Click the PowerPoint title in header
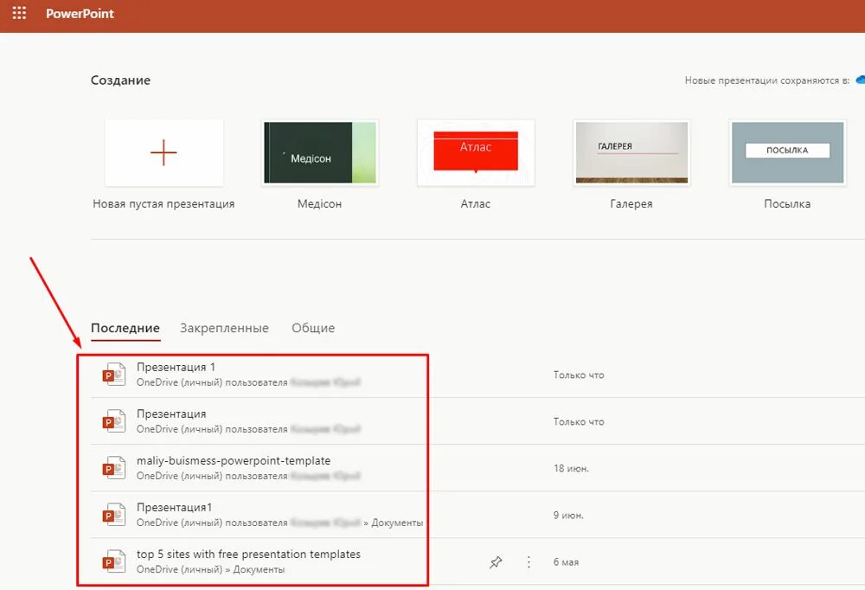This screenshot has height=590, width=865. (80, 13)
